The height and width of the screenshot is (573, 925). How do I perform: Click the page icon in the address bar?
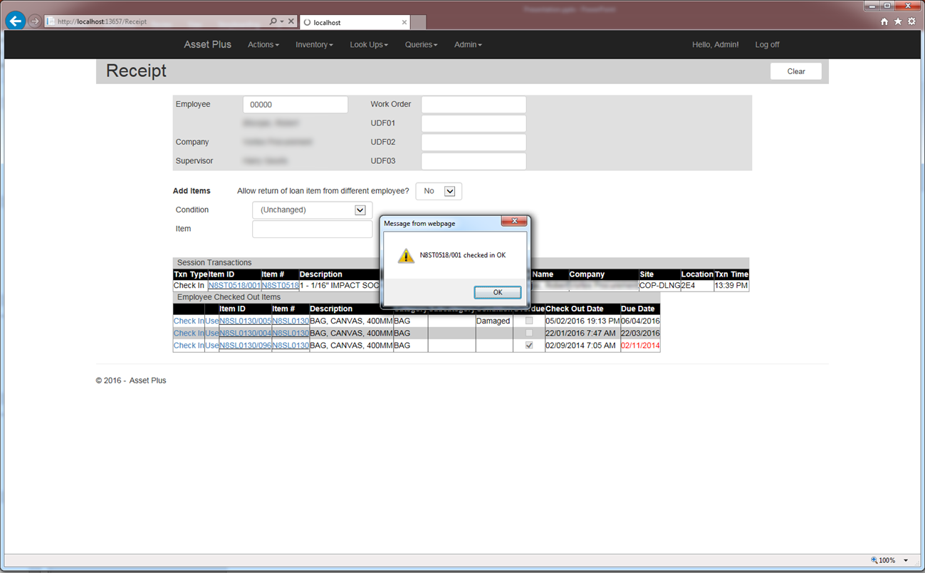[51, 21]
